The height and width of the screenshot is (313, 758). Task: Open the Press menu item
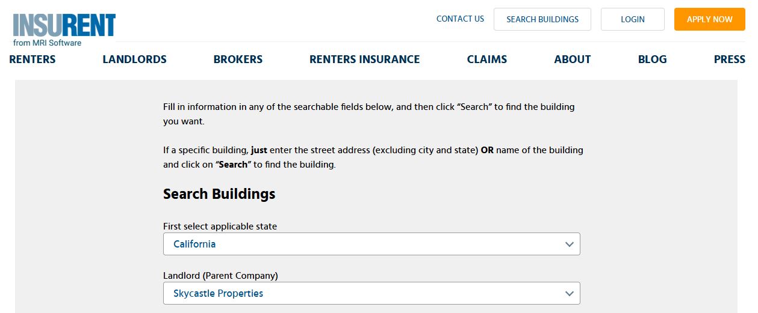[x=729, y=59]
